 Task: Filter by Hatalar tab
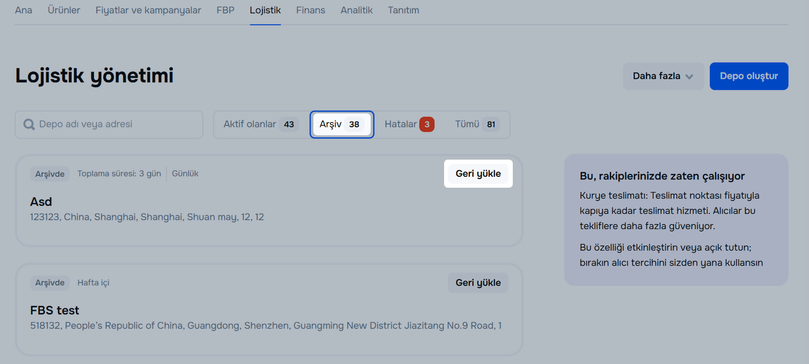409,124
